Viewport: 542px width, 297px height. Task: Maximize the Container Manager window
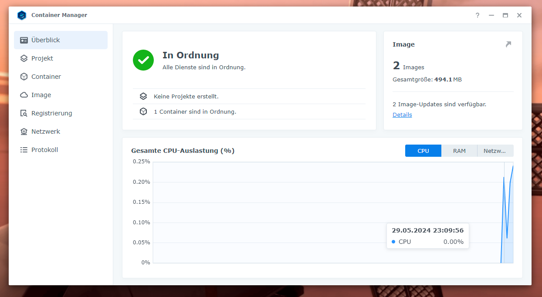(x=505, y=15)
